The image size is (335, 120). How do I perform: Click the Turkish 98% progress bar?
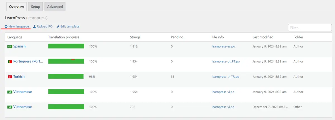pyautogui.click(x=66, y=76)
